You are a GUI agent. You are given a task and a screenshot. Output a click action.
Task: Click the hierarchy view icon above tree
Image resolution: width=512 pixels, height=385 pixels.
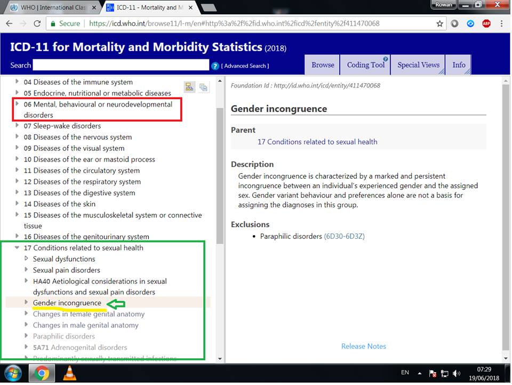[189, 87]
